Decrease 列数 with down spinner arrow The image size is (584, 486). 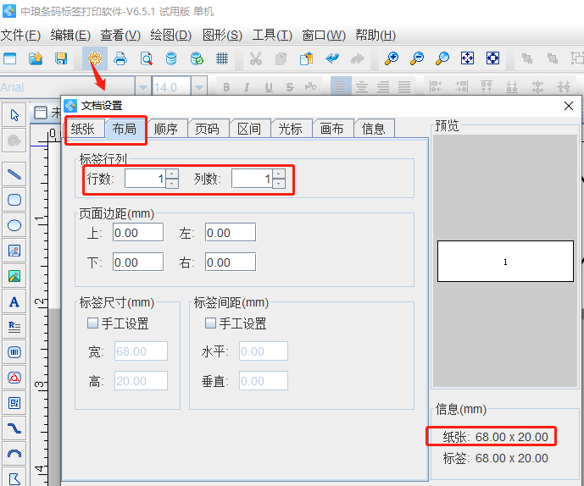pos(279,184)
